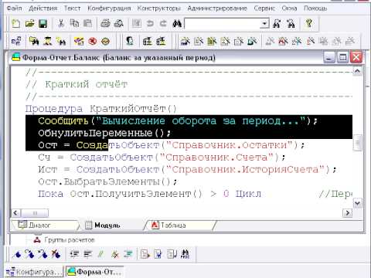371x278 pixels.
Task: Toggle a bookmark with the blue flag icon
Action: [x=17, y=254]
